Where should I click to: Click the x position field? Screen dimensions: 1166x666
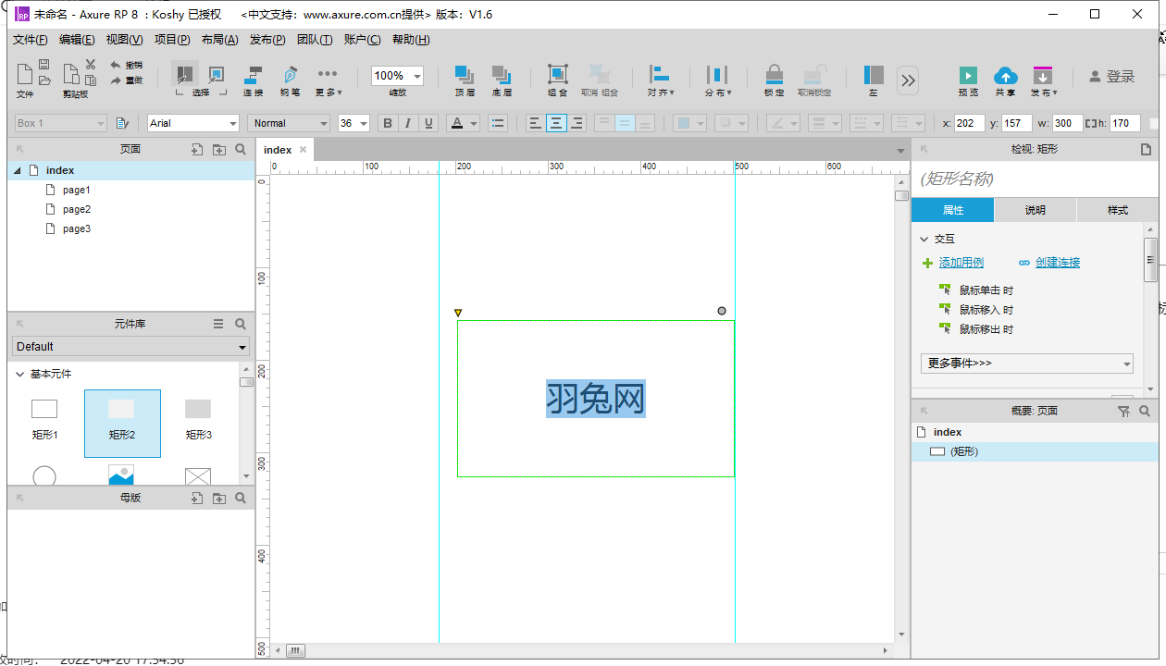tap(970, 123)
